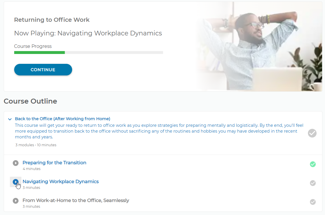The width and height of the screenshot is (325, 215).
Task: Collapse the Back to the Office section chevron
Action: tap(10, 119)
